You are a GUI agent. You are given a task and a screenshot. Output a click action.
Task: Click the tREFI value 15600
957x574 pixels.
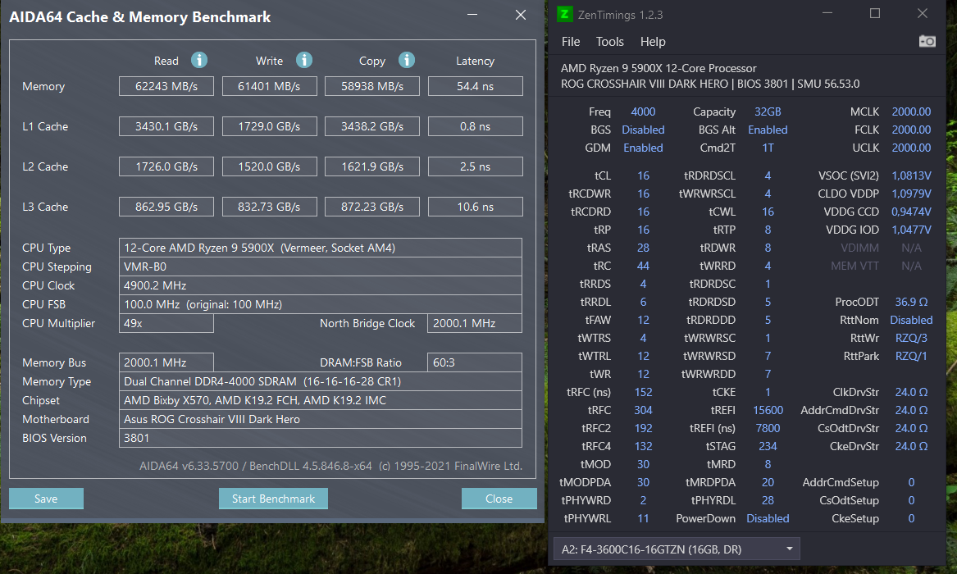768,410
